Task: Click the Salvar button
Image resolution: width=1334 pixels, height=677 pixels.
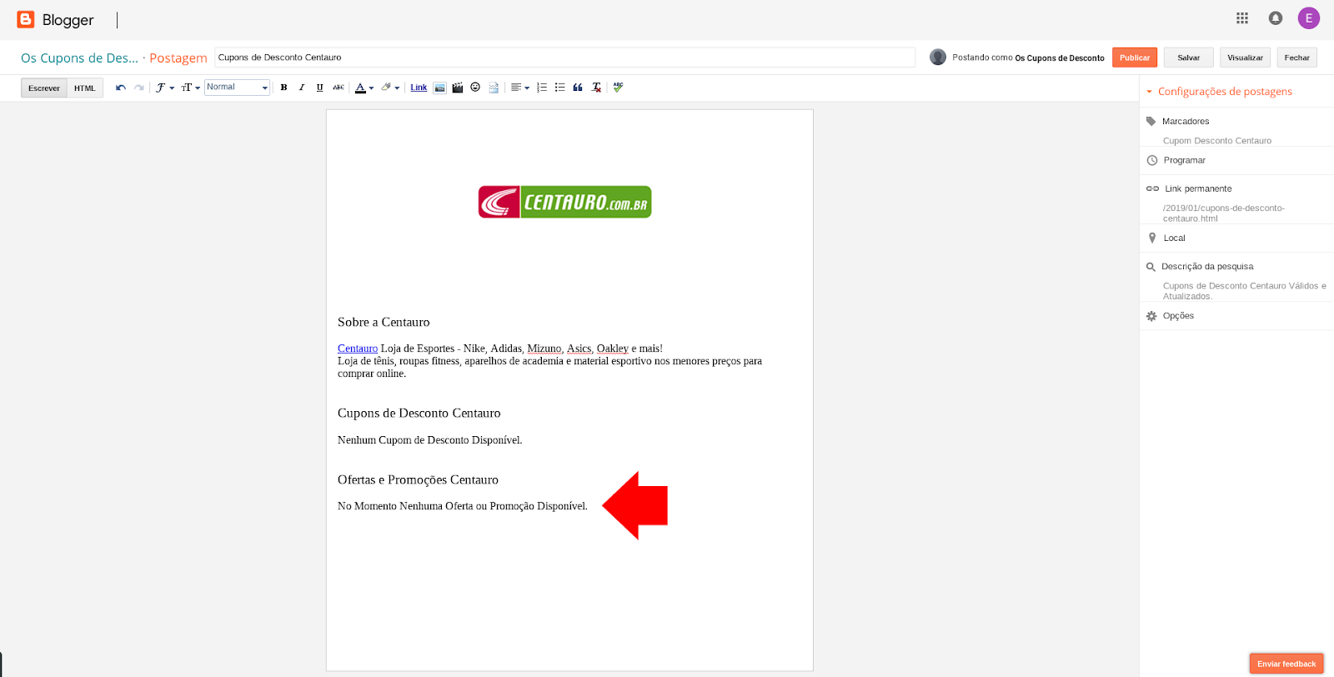Action: click(1189, 58)
